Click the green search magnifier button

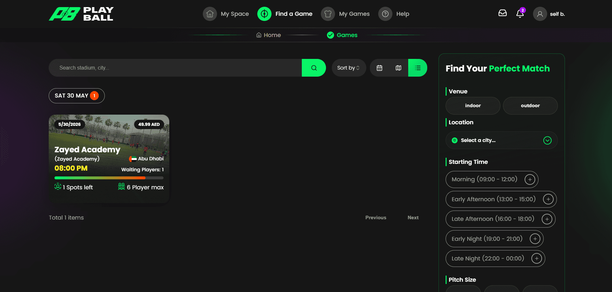pos(314,68)
